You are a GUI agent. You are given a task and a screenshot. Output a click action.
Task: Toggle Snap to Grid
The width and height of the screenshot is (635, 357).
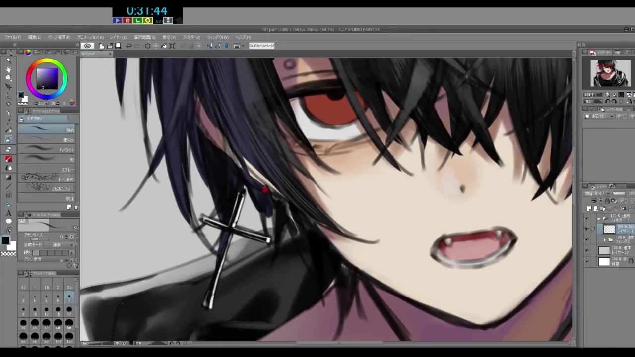coord(226,46)
